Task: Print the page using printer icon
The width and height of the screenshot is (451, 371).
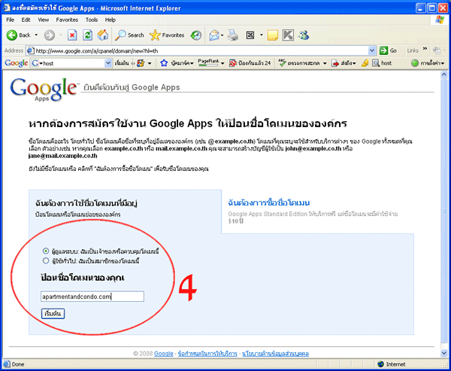Action: point(233,35)
